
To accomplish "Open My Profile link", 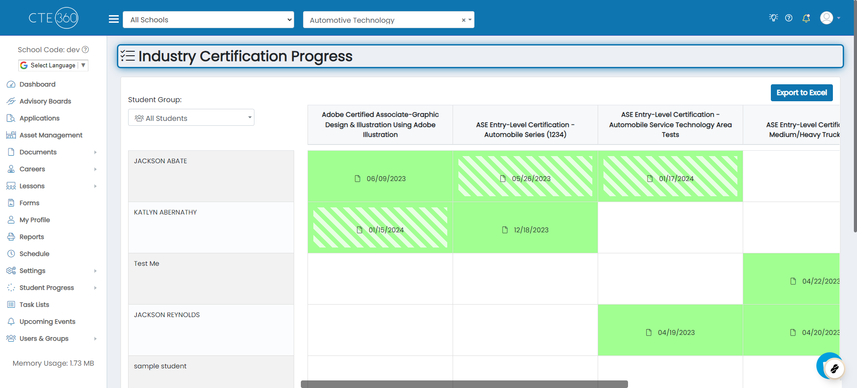I will pyautogui.click(x=34, y=220).
